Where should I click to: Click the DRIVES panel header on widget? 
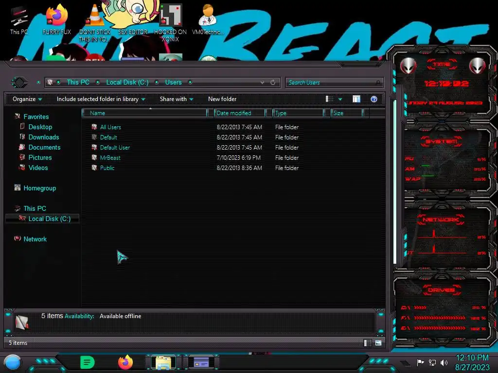point(441,290)
